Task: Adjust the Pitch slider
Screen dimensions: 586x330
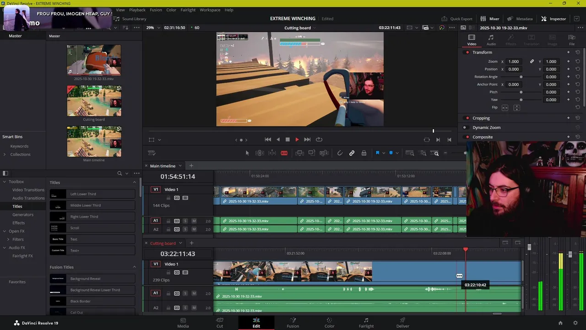Action: 521,92
